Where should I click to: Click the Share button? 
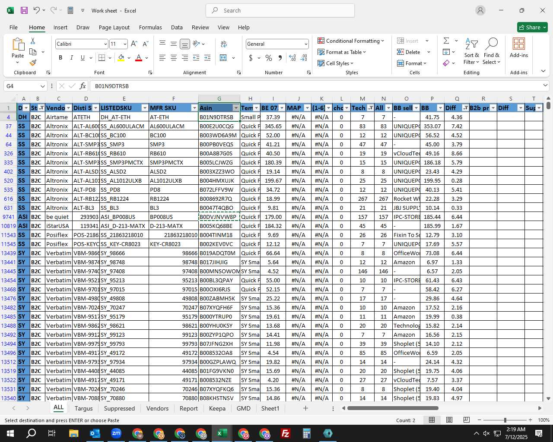[532, 27]
